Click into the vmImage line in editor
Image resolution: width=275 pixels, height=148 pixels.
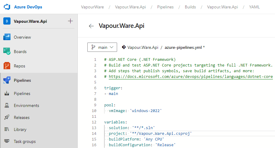(135, 111)
